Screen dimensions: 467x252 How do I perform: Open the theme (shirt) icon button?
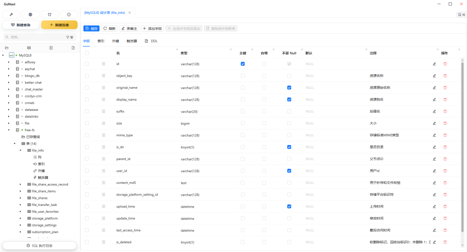point(50,15)
